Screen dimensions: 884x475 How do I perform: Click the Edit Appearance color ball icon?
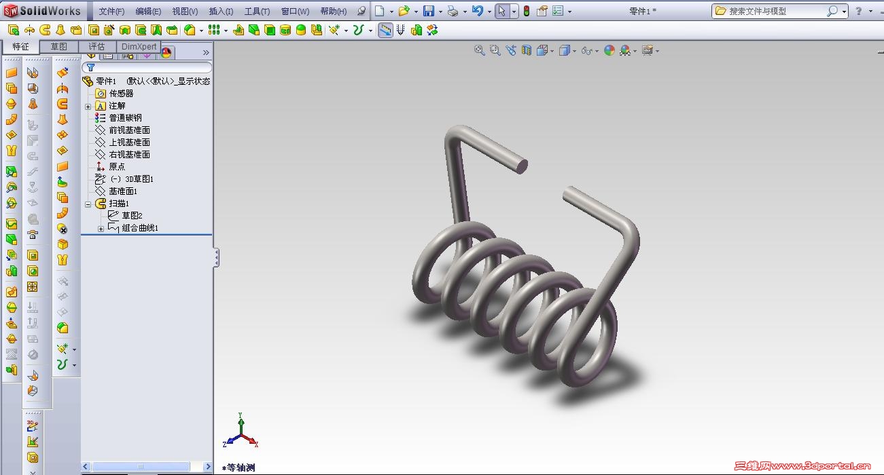[x=609, y=50]
